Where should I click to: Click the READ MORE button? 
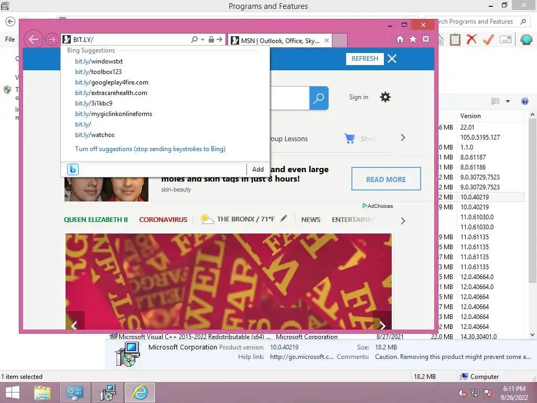pyautogui.click(x=386, y=179)
